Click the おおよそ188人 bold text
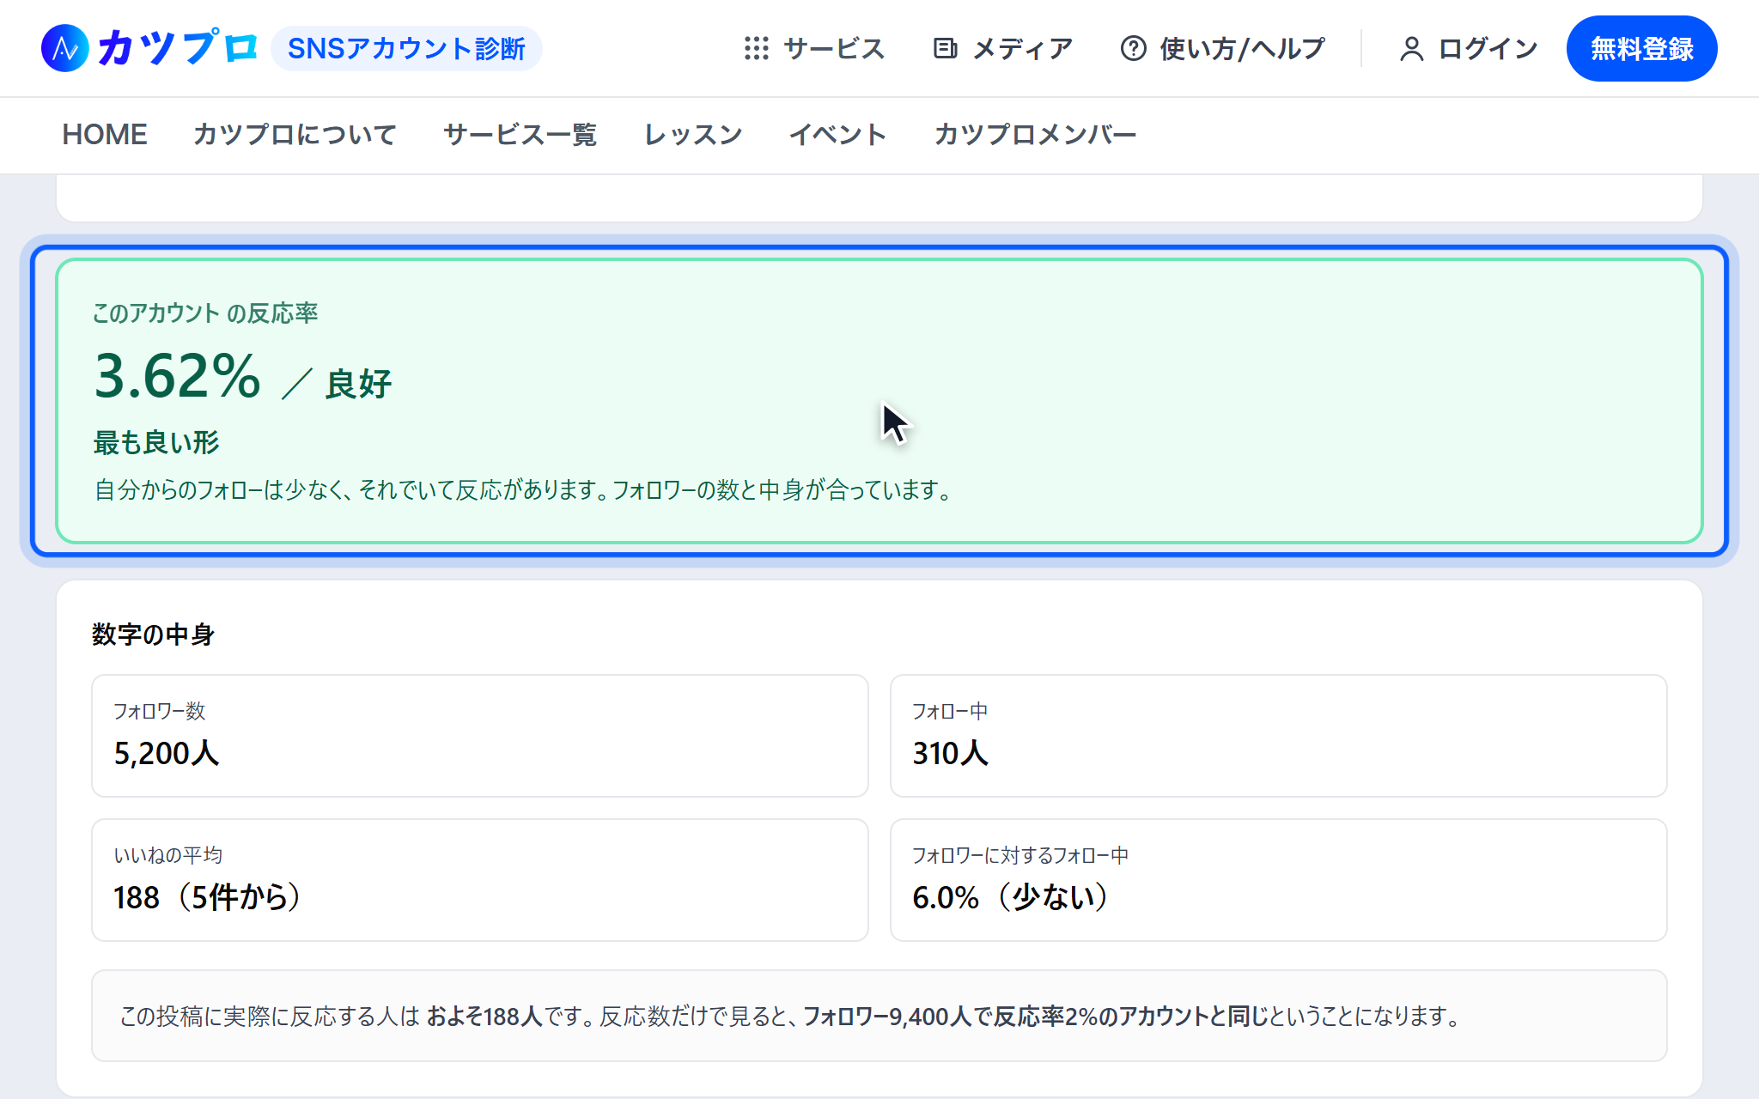1759x1099 pixels. [484, 1017]
